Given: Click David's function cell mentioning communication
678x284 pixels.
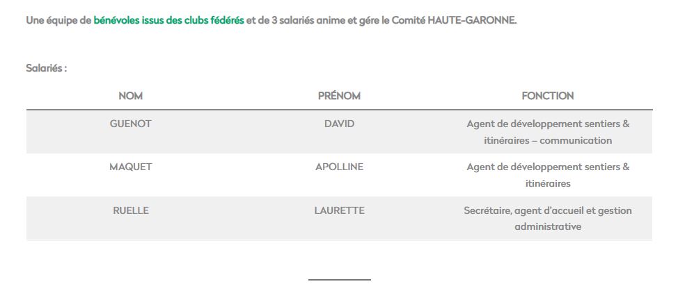Looking at the screenshot, I should (548, 132).
